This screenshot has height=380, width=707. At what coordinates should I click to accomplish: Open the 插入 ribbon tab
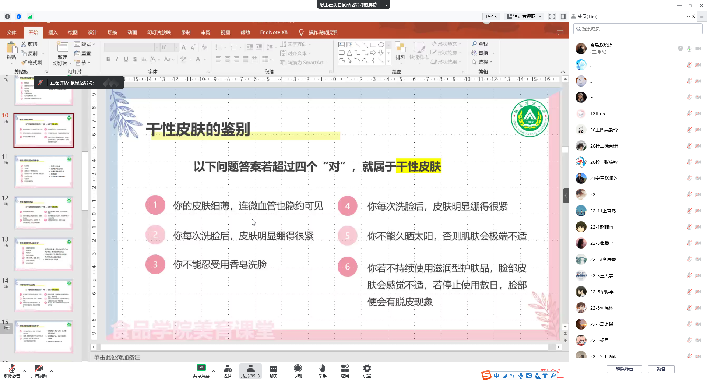pyautogui.click(x=53, y=32)
